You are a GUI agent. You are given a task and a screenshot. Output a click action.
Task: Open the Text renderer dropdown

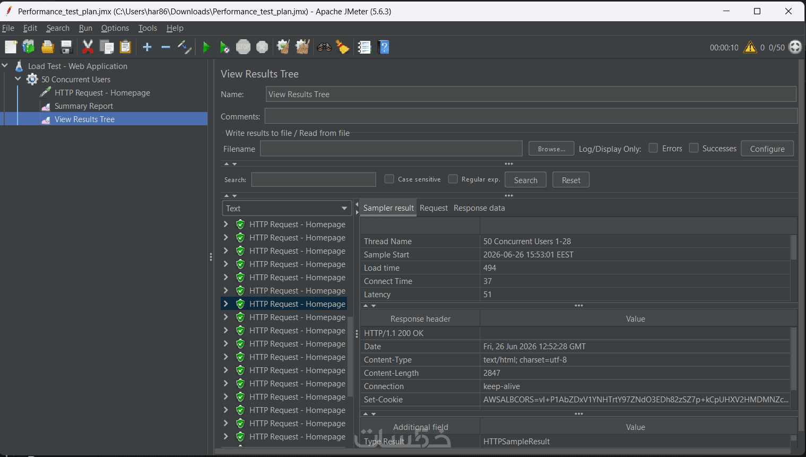(x=287, y=208)
